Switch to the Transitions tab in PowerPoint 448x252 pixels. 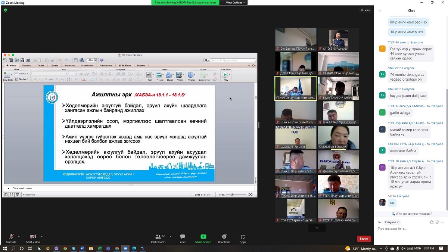87,65
